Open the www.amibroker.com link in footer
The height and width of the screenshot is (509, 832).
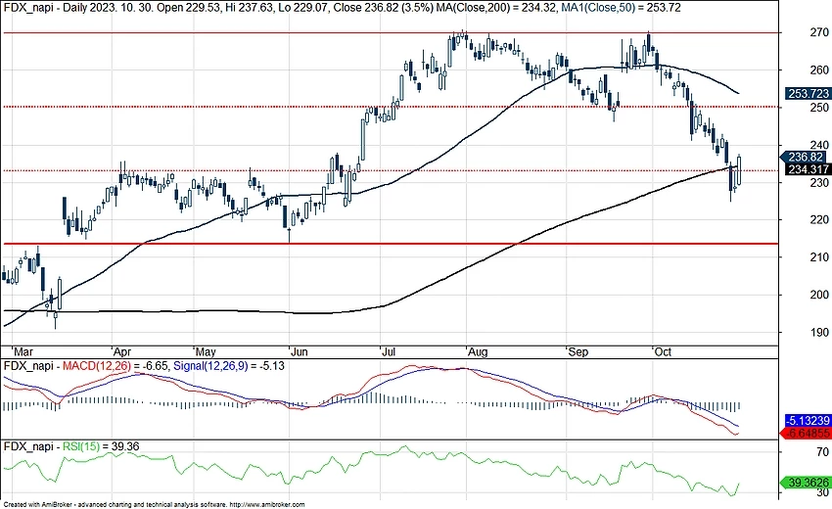(267, 505)
